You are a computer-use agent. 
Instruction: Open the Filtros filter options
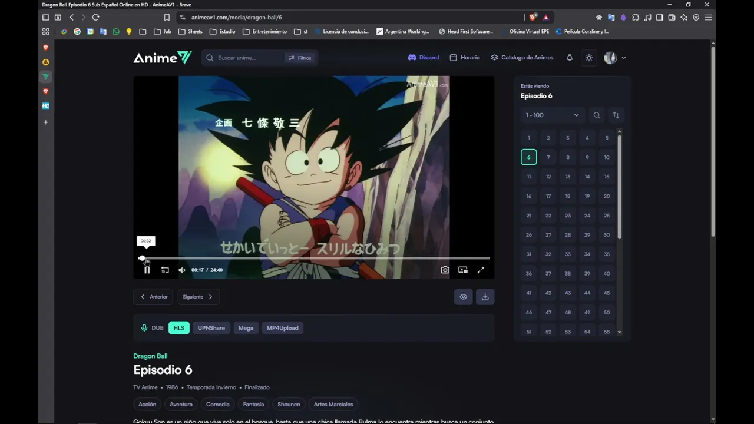point(300,58)
